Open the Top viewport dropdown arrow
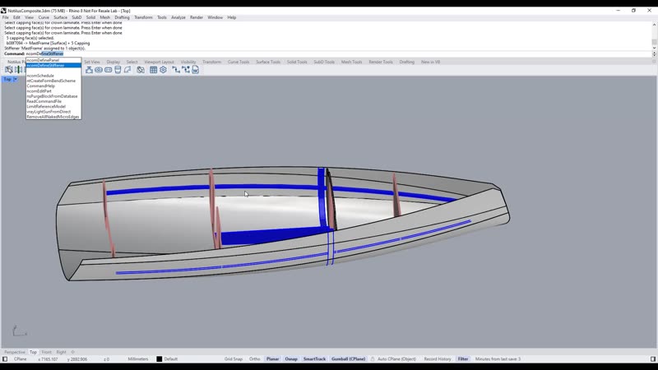Viewport: 658px width, 370px height. [x=16, y=79]
